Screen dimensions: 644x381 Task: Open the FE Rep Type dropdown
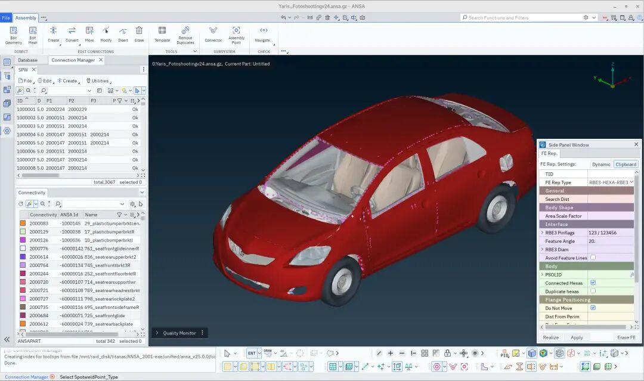point(611,182)
